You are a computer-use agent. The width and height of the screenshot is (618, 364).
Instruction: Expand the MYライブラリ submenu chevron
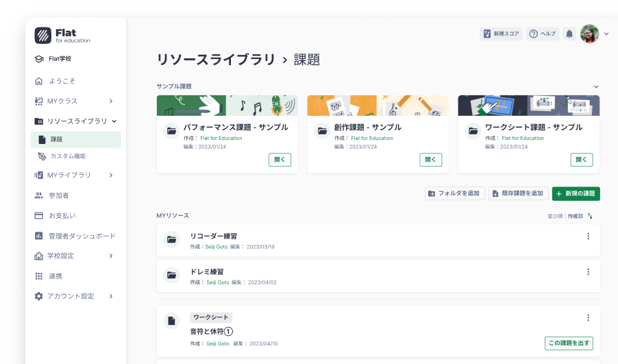111,175
